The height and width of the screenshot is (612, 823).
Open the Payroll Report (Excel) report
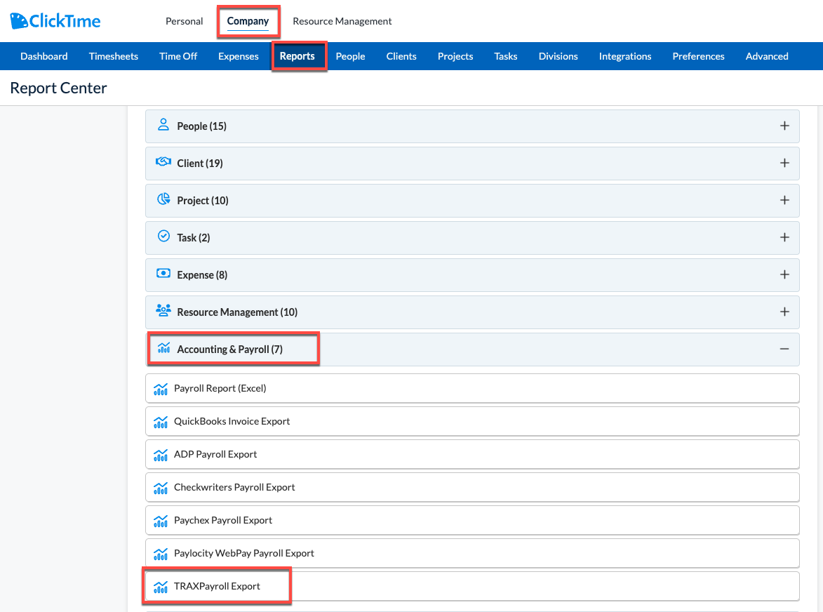pos(472,388)
